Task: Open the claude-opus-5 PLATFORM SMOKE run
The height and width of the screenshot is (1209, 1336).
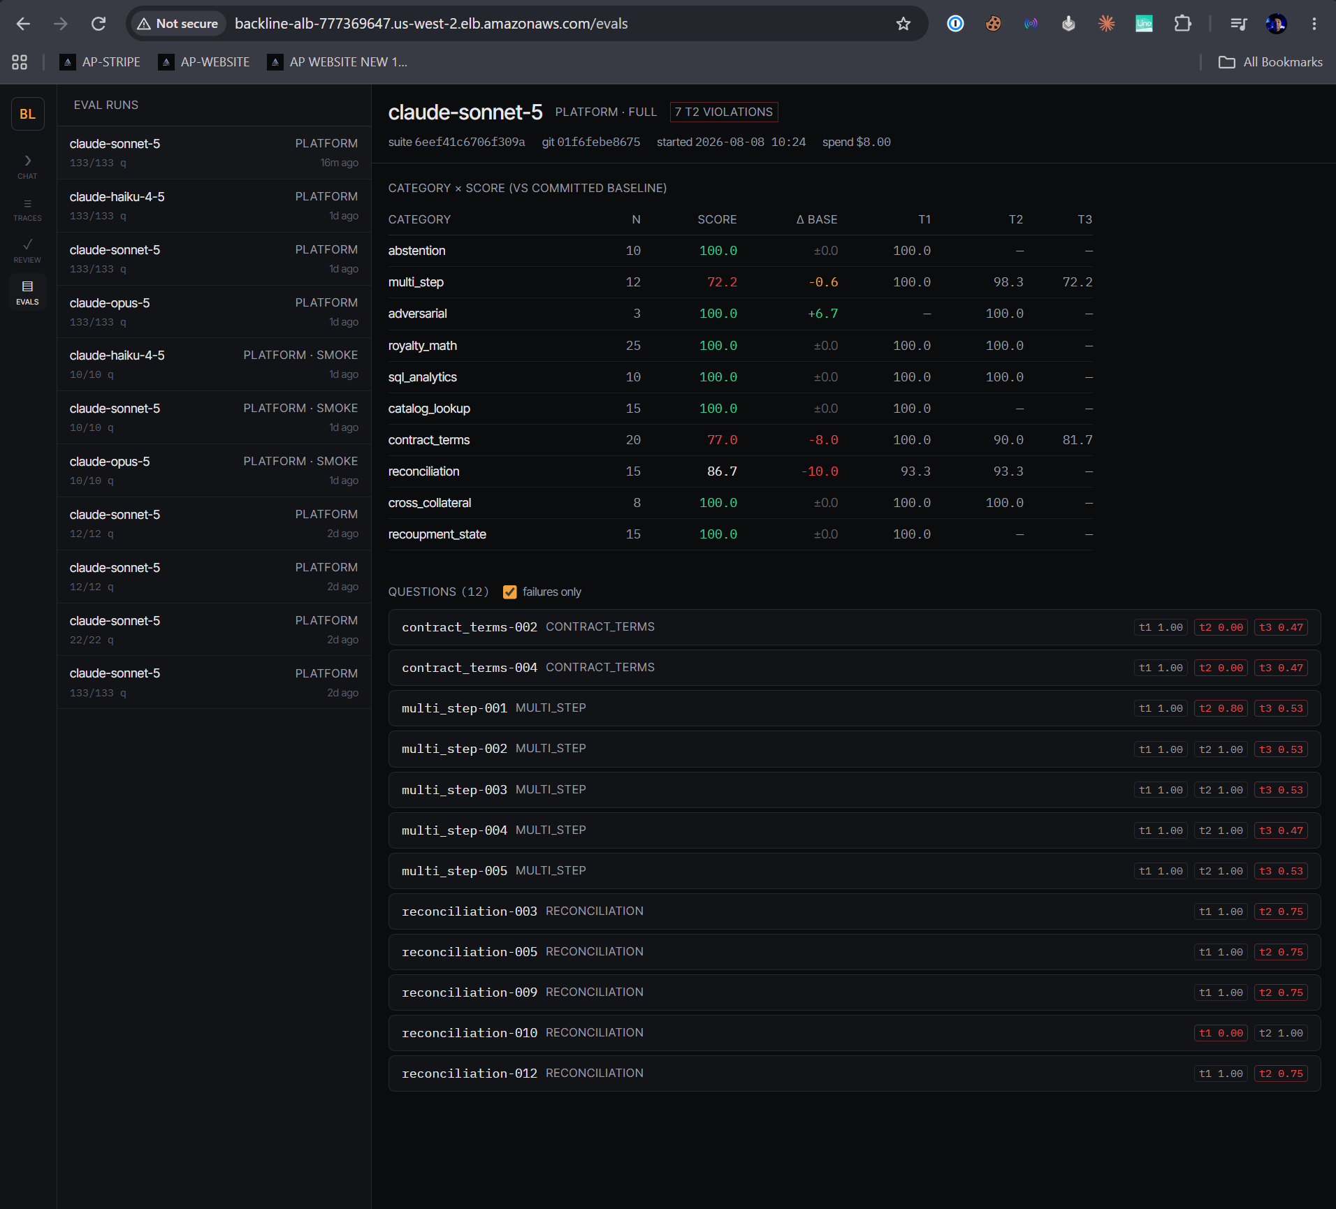Action: pyautogui.click(x=214, y=470)
